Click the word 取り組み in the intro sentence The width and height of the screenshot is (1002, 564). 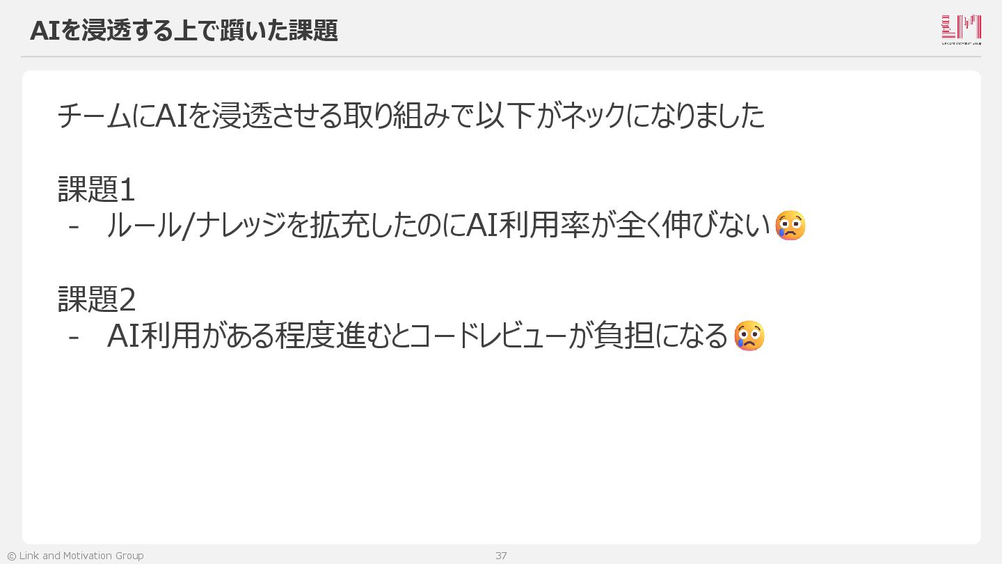395,116
